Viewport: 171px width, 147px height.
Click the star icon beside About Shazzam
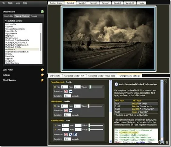[x=42, y=80]
